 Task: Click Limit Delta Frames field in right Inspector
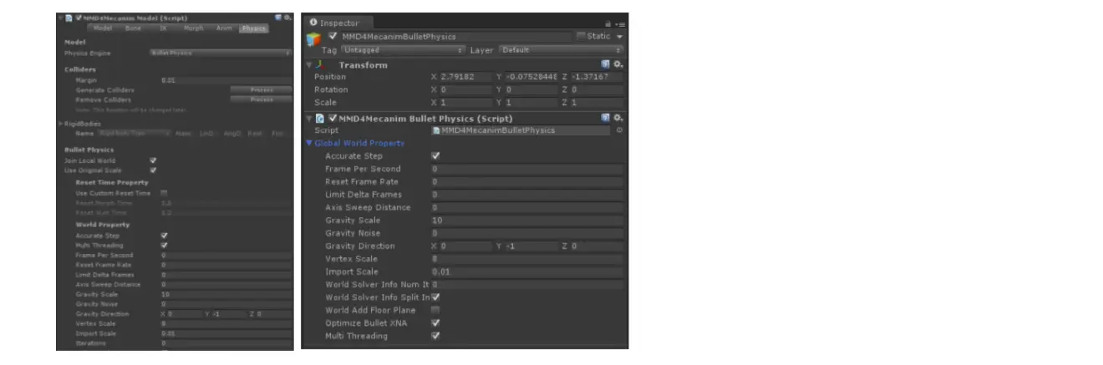[x=527, y=195]
